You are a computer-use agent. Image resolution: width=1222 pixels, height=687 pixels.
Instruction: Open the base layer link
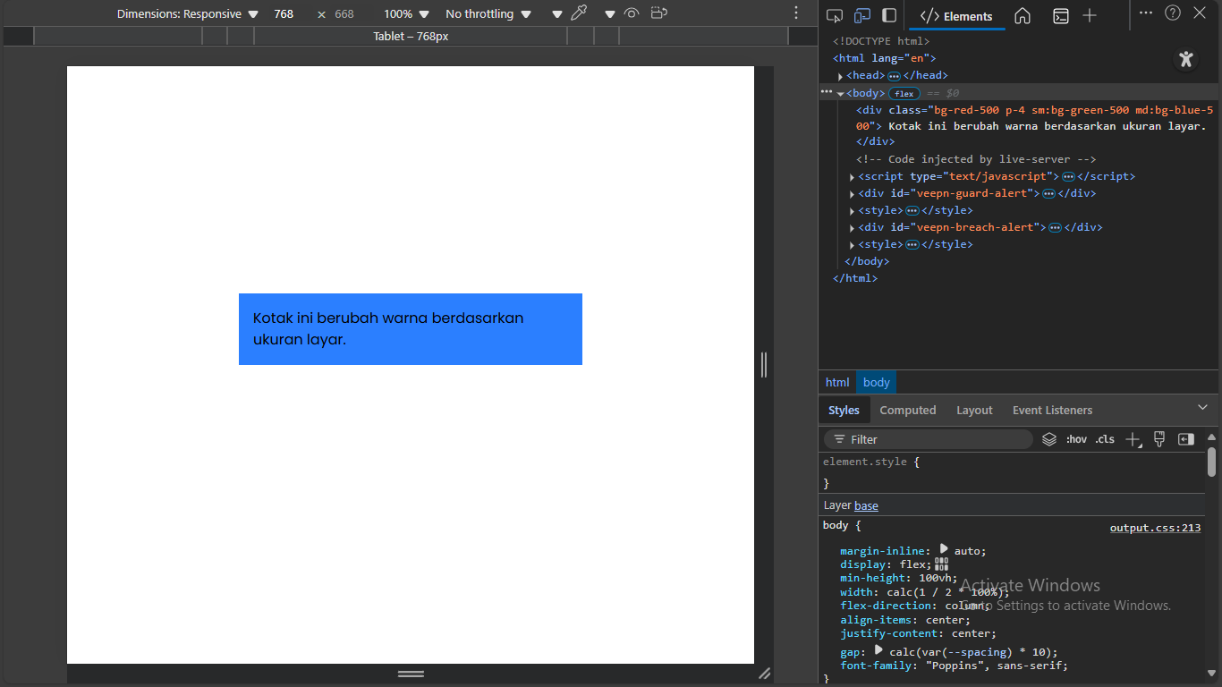866,505
